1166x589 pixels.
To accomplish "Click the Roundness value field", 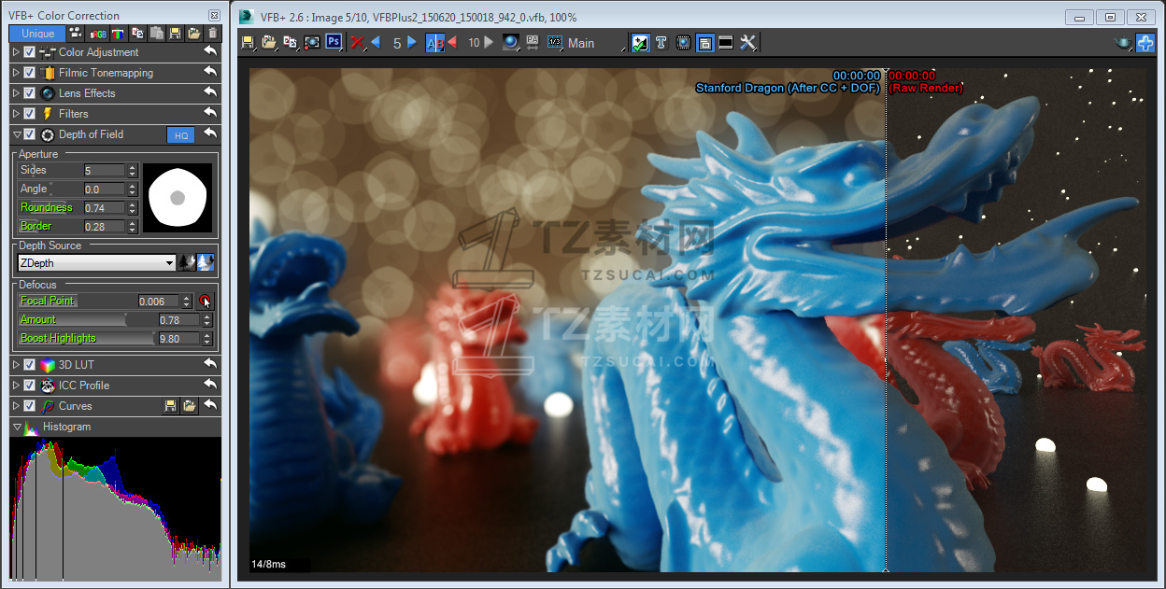I will (104, 207).
